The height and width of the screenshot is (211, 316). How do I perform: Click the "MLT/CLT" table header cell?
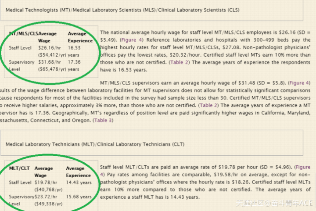(x=19, y=168)
